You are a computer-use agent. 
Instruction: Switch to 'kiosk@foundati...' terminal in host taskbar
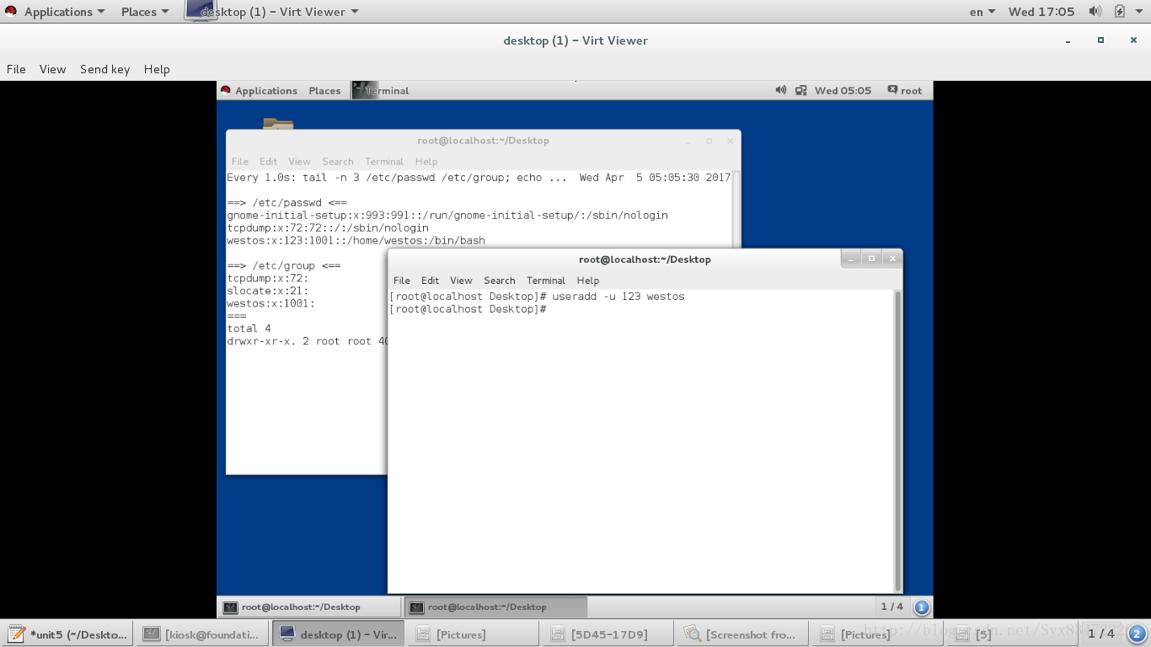click(202, 634)
